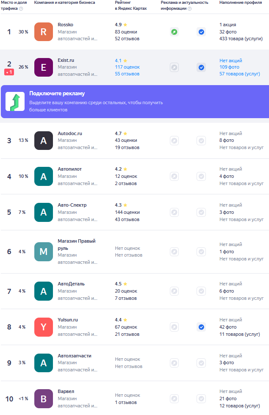269x415 pixels.
Task: Select the Авто-Спектр company name
Action: click(72, 205)
